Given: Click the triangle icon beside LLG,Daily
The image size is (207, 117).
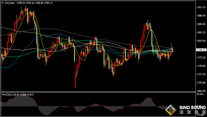Looking at the screenshot, I should 3,3.
